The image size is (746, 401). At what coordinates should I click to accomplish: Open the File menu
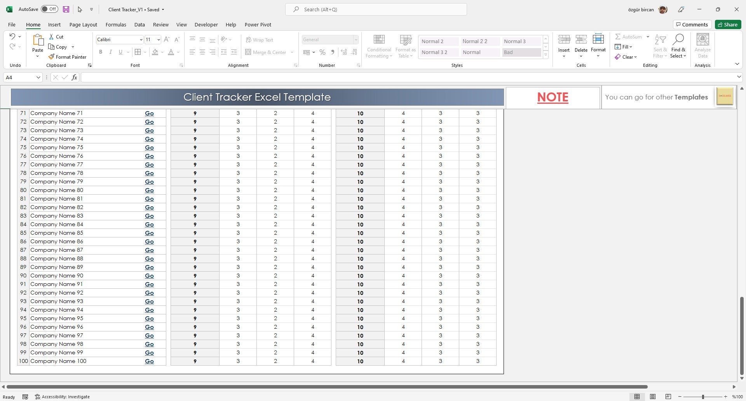(12, 24)
